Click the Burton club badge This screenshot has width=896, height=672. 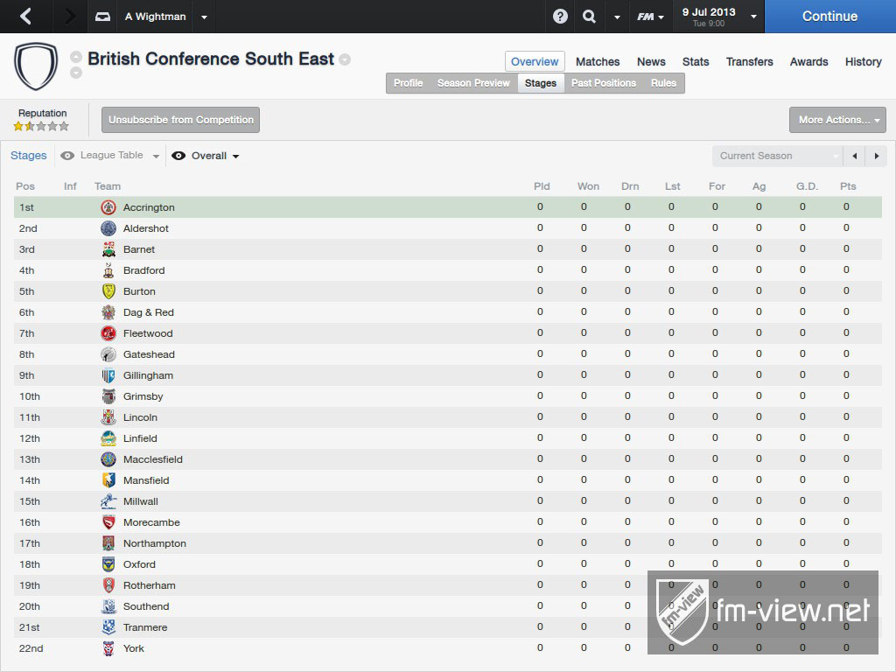[x=108, y=291]
